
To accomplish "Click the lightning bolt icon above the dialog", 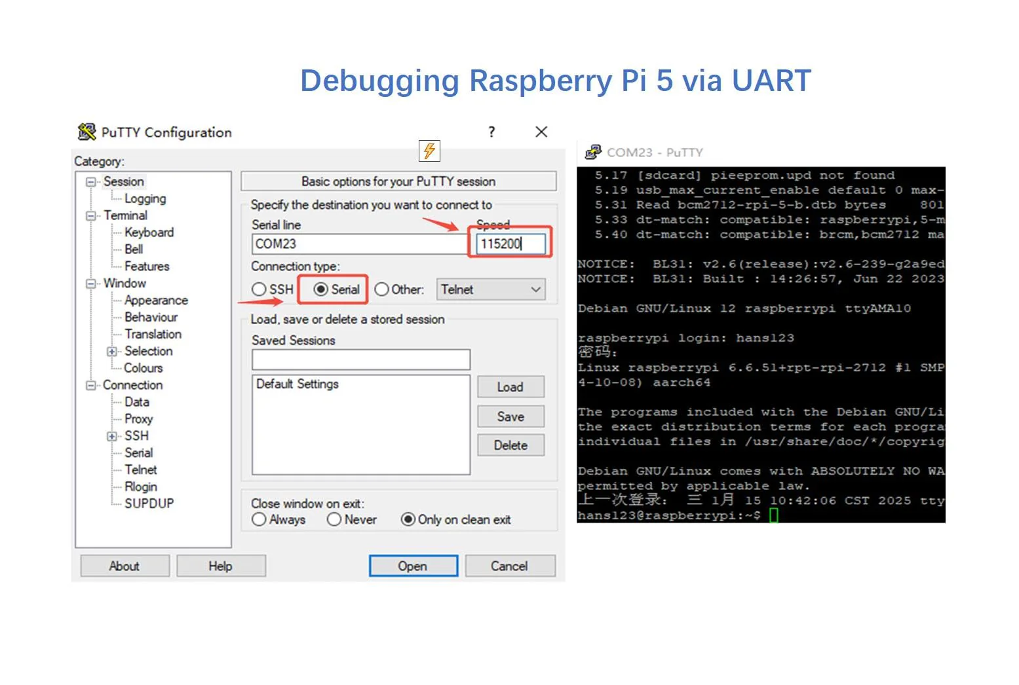I will pos(429,151).
